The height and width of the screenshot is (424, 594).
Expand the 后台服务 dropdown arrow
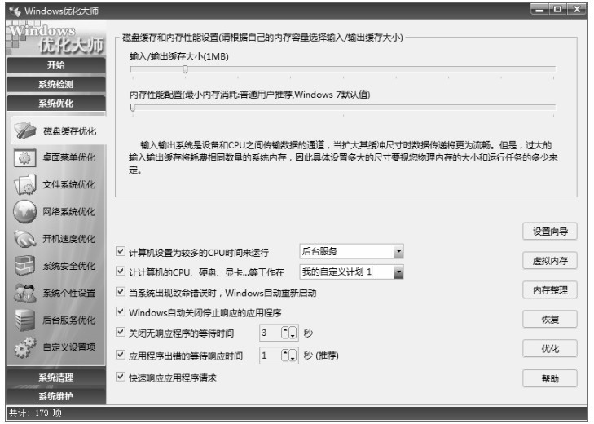398,251
